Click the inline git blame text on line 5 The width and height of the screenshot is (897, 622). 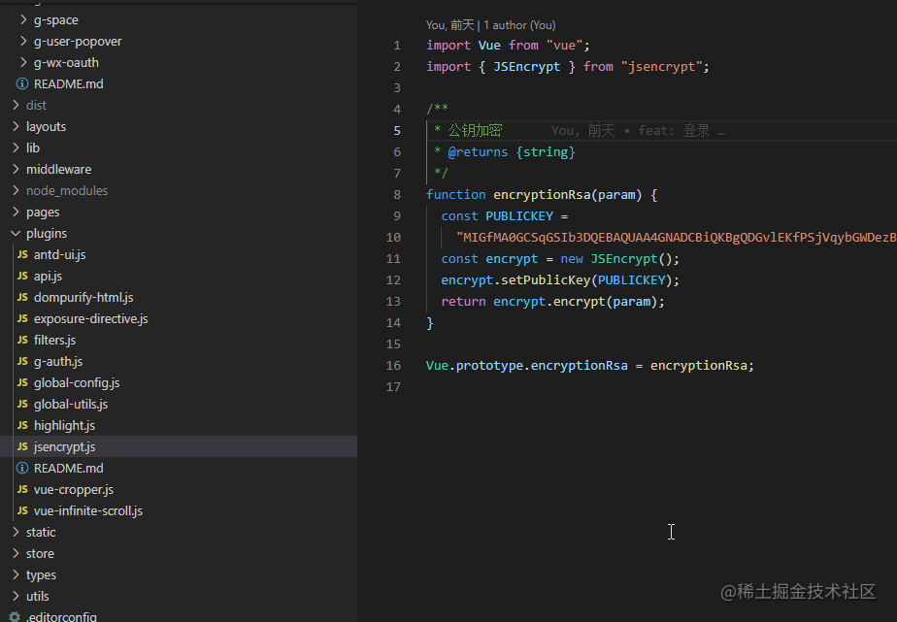tap(638, 131)
